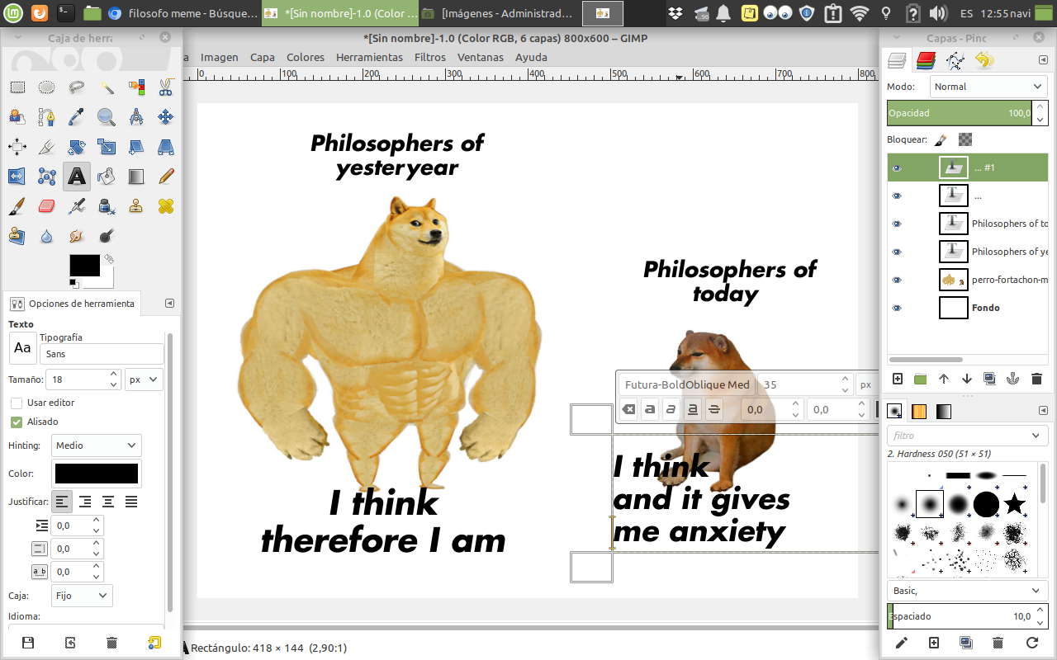
Task: Anchor the floating layer
Action: (x=1014, y=379)
